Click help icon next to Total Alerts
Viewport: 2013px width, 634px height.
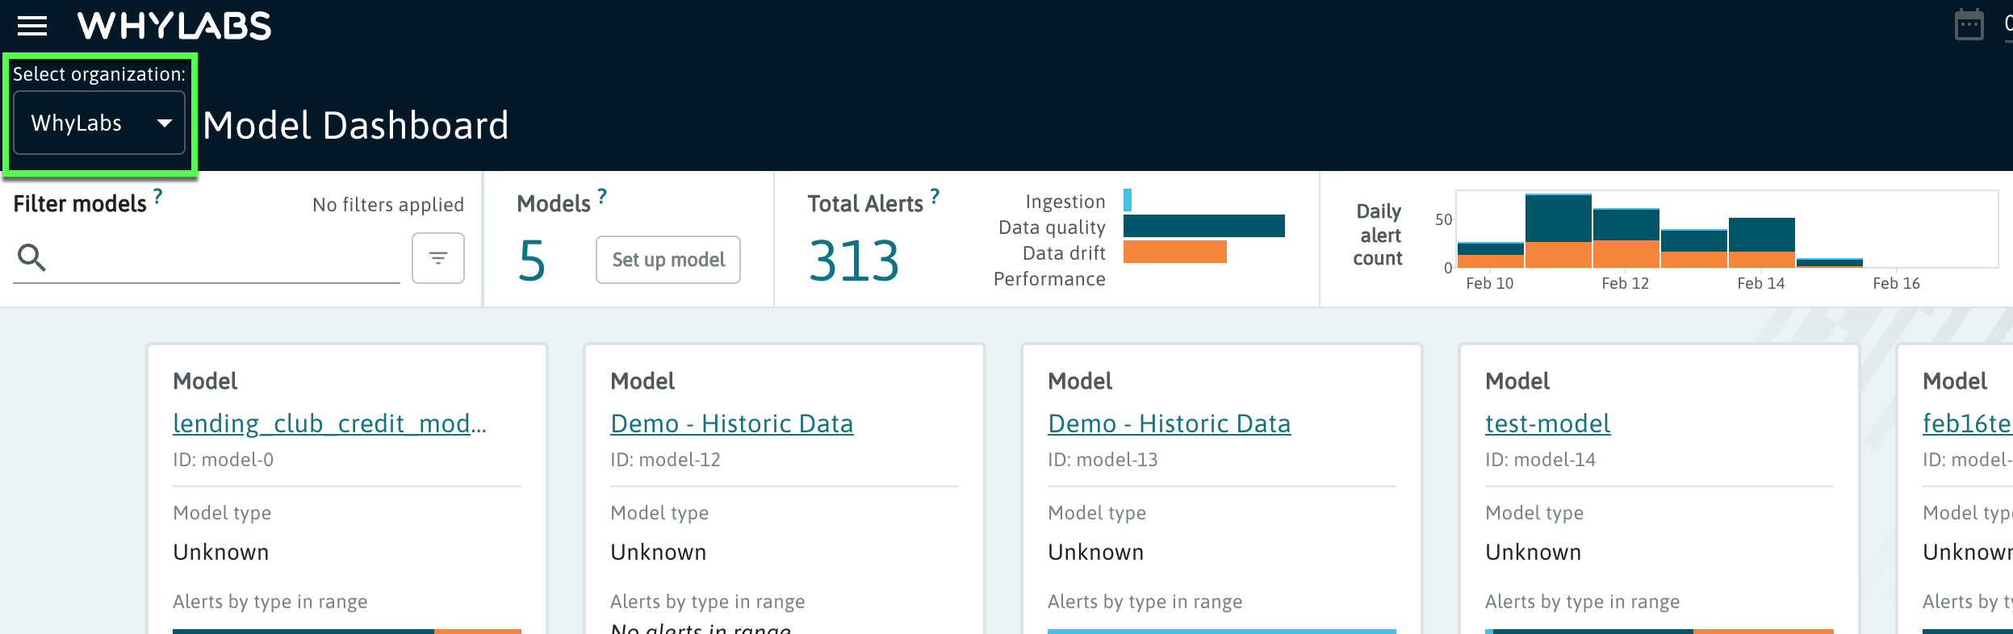pyautogui.click(x=935, y=195)
